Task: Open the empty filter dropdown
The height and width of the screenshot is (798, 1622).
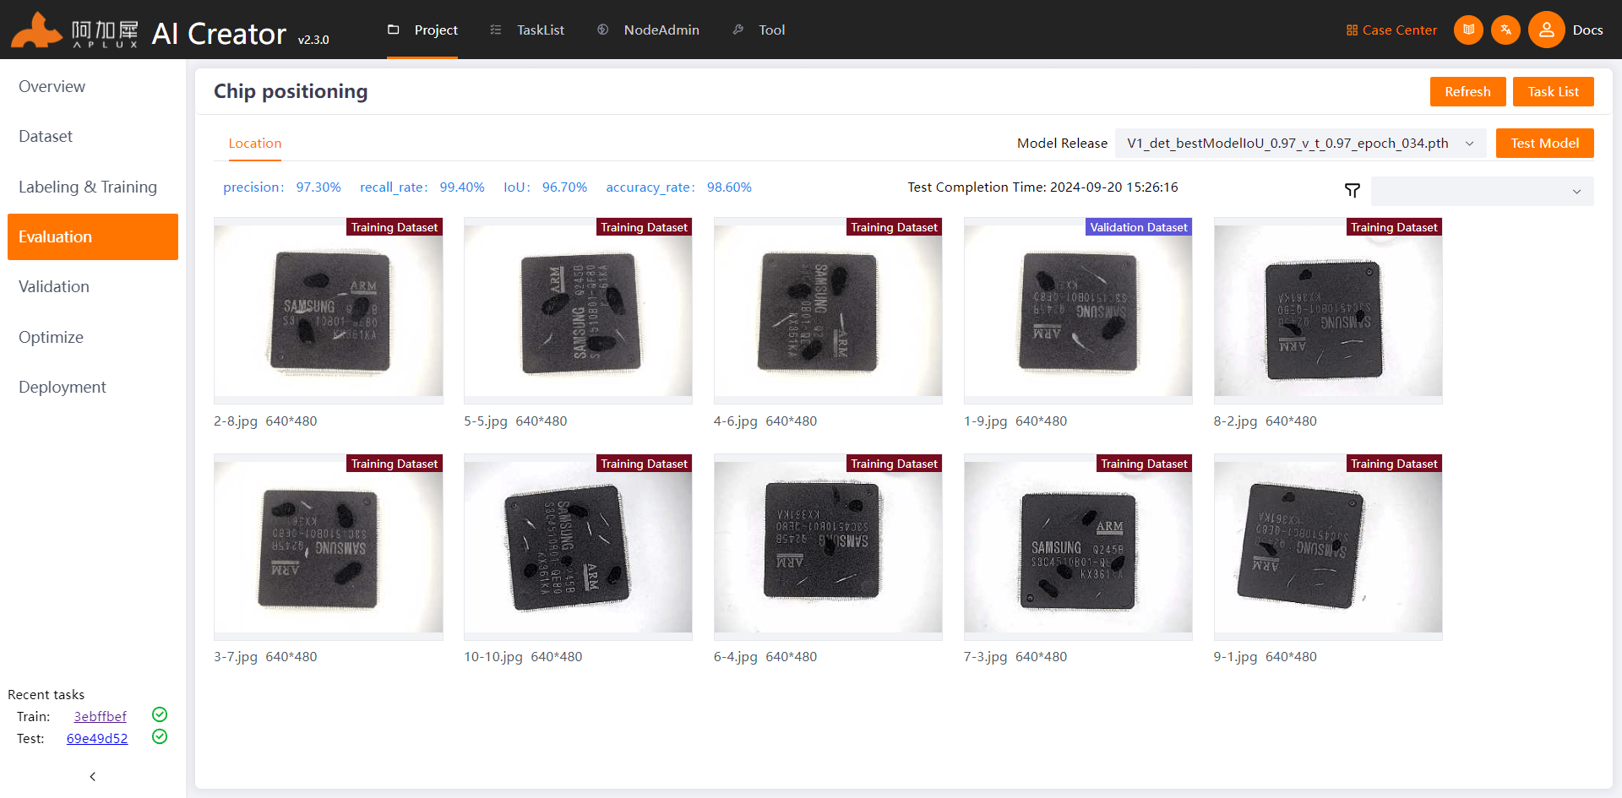Action: [x=1483, y=191]
